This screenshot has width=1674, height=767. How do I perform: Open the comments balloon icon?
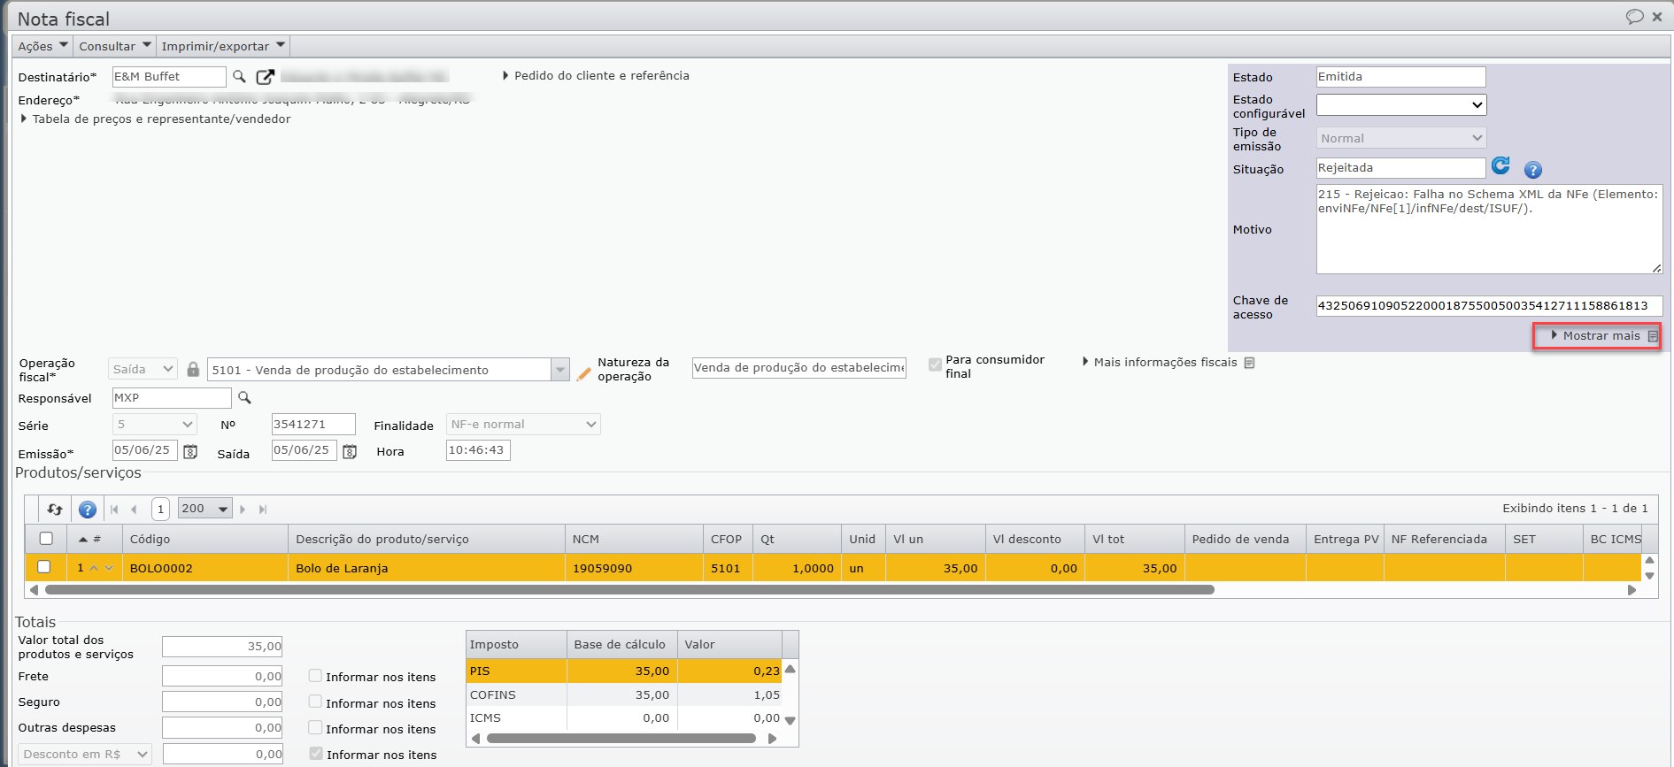(x=1634, y=16)
